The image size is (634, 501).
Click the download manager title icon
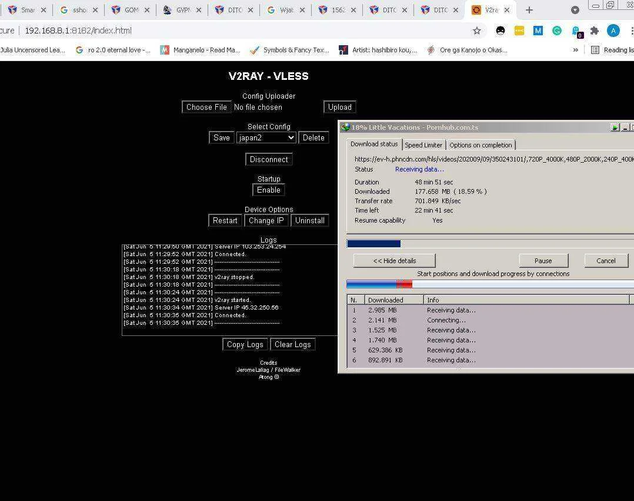(345, 127)
